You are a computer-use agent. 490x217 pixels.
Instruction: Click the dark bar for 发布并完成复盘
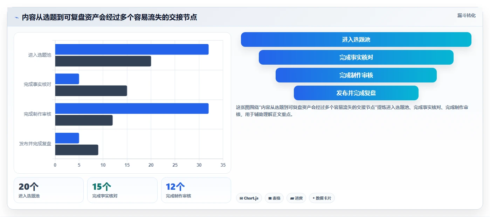click(77, 150)
